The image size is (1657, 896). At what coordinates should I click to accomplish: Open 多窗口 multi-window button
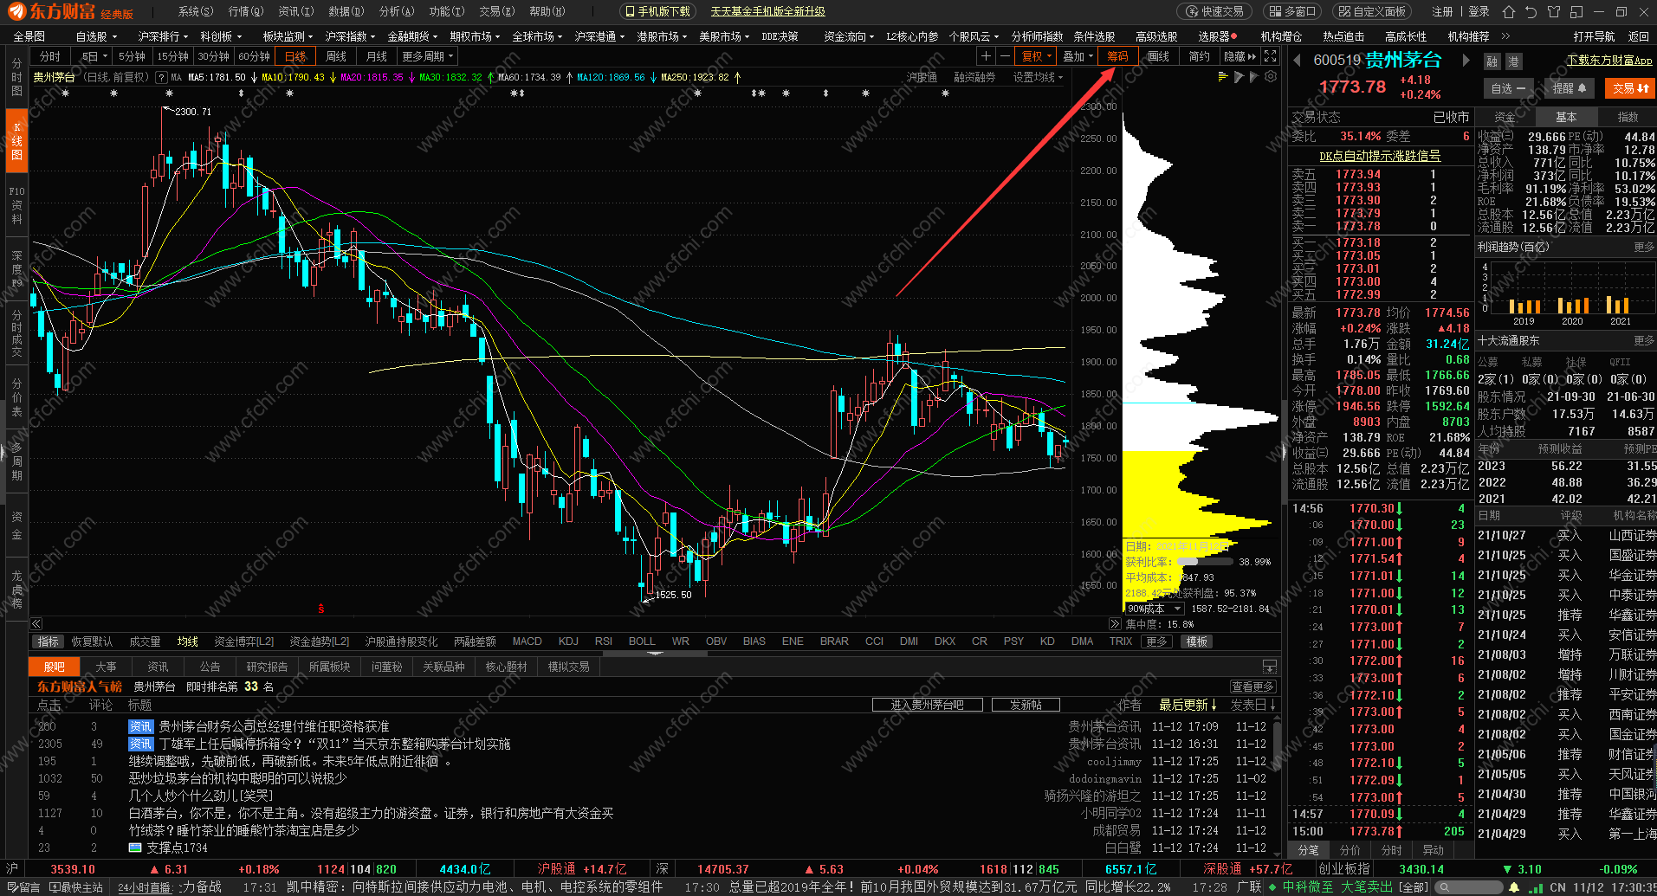coord(1291,11)
